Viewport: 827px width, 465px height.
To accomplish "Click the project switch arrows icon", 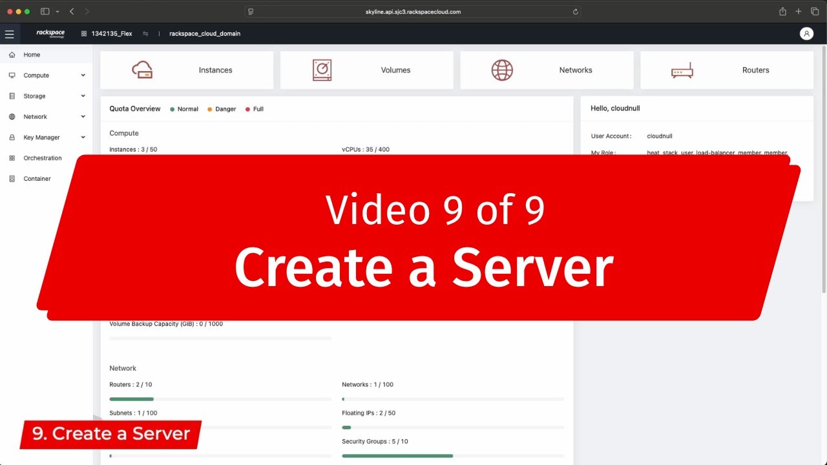I will (x=145, y=34).
